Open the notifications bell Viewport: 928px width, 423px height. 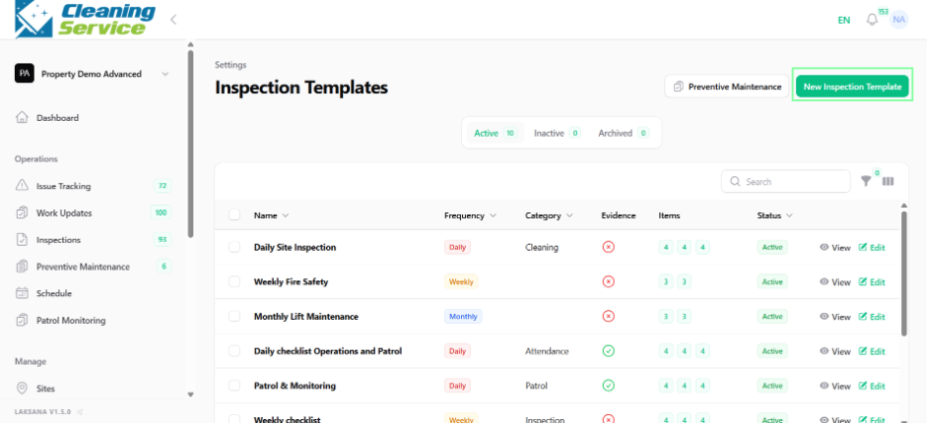tap(871, 20)
